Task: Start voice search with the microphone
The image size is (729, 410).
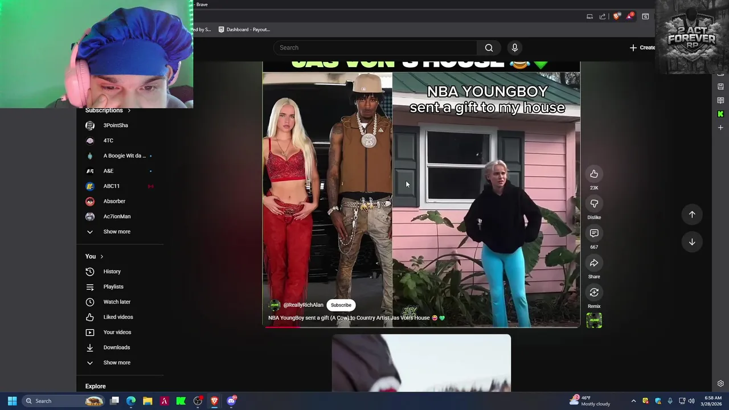Action: pyautogui.click(x=514, y=48)
